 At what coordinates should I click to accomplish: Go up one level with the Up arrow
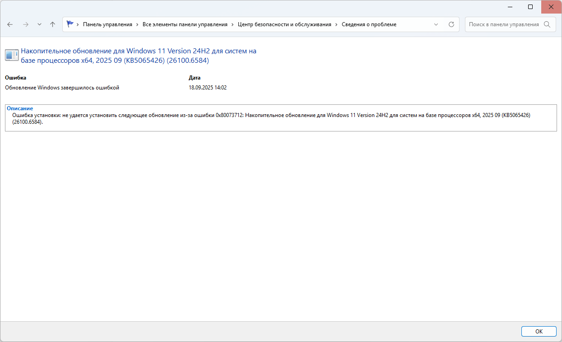point(52,24)
